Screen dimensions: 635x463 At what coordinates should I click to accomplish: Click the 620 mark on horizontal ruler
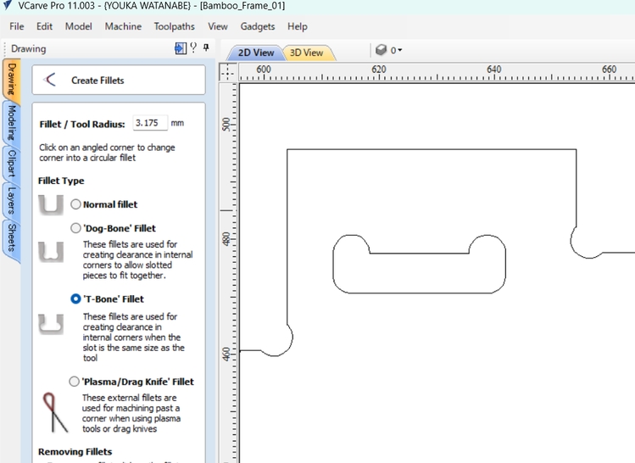(x=379, y=70)
